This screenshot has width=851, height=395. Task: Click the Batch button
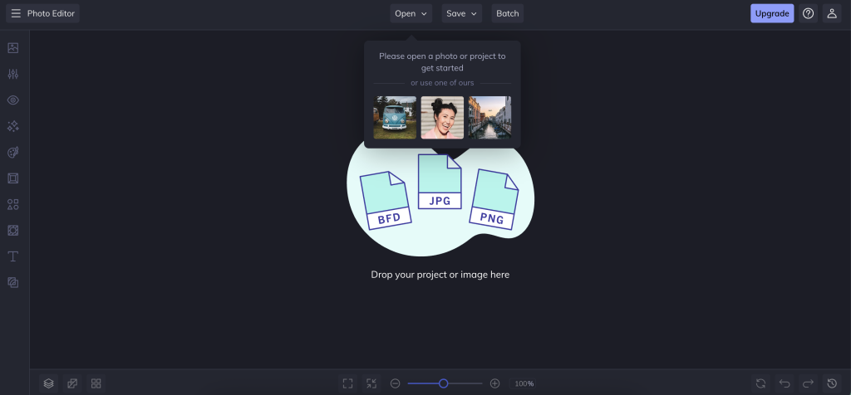[x=508, y=13]
